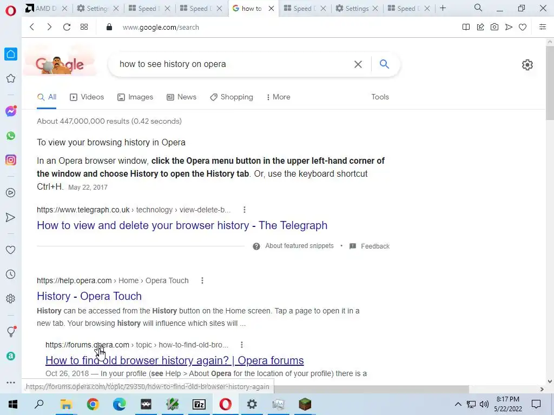The width and height of the screenshot is (554, 415).
Task: Take a snapshot with camera icon
Action: tap(494, 27)
